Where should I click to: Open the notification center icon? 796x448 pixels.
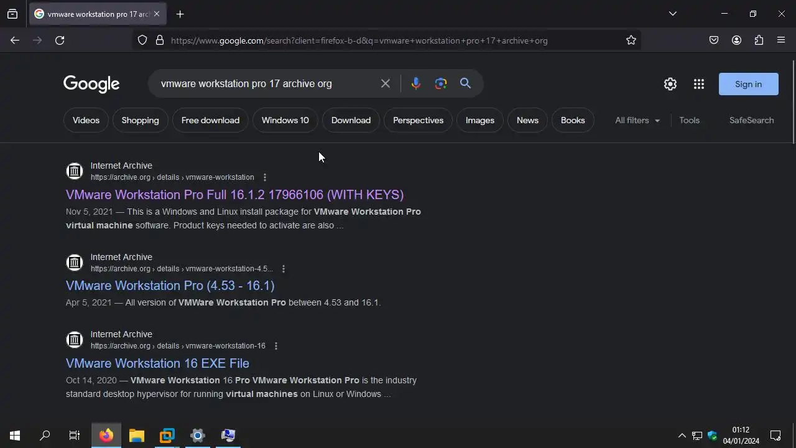[x=775, y=436]
